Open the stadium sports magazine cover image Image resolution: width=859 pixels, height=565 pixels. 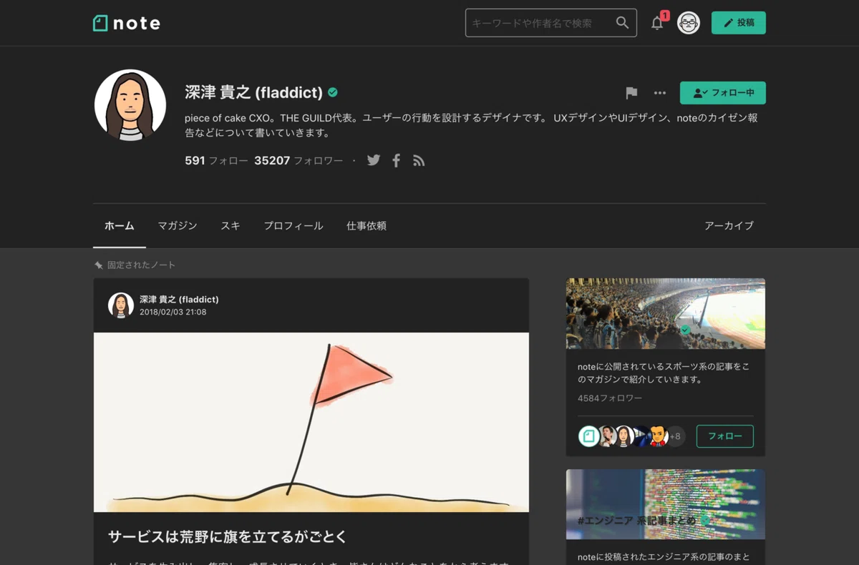pos(666,313)
